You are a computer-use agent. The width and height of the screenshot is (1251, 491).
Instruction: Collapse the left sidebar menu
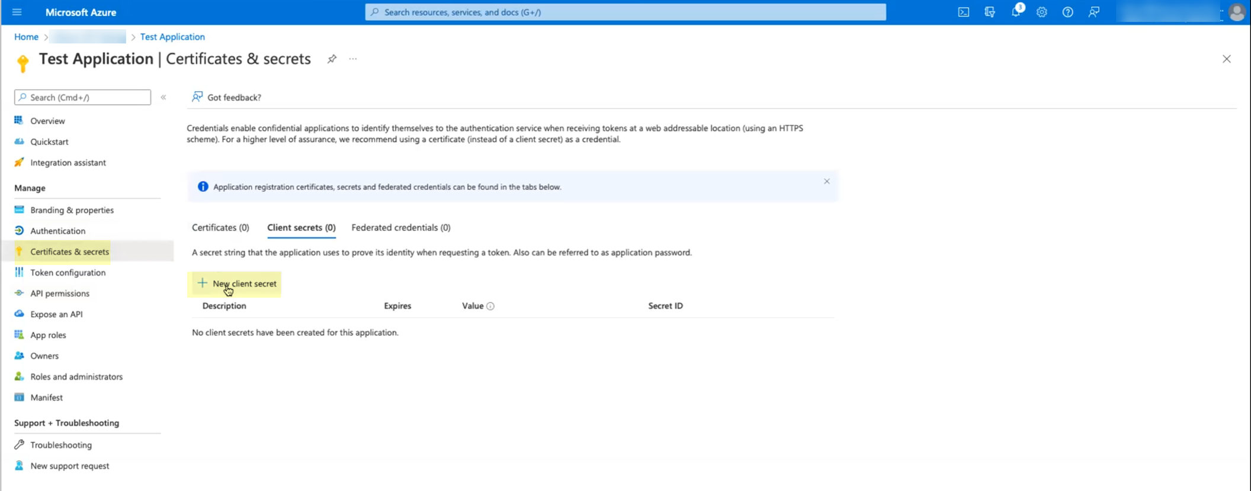tap(163, 98)
